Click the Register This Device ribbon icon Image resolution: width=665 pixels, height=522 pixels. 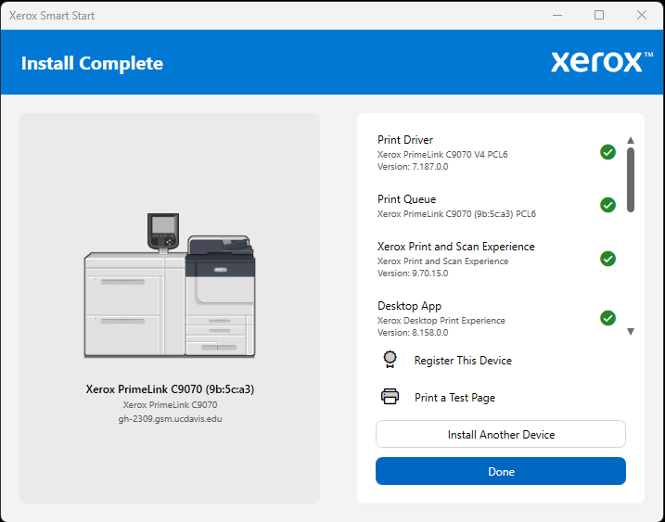click(390, 360)
